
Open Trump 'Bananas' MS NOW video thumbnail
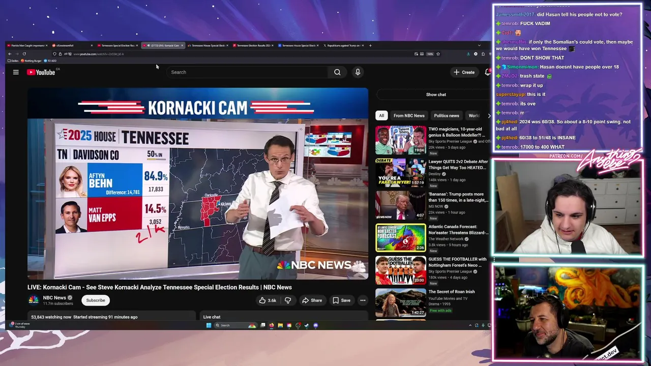pos(401,204)
